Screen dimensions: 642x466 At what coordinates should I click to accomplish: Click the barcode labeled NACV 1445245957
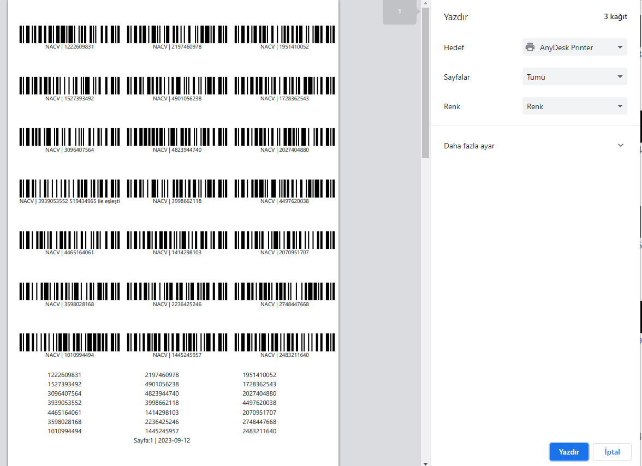pyautogui.click(x=177, y=342)
